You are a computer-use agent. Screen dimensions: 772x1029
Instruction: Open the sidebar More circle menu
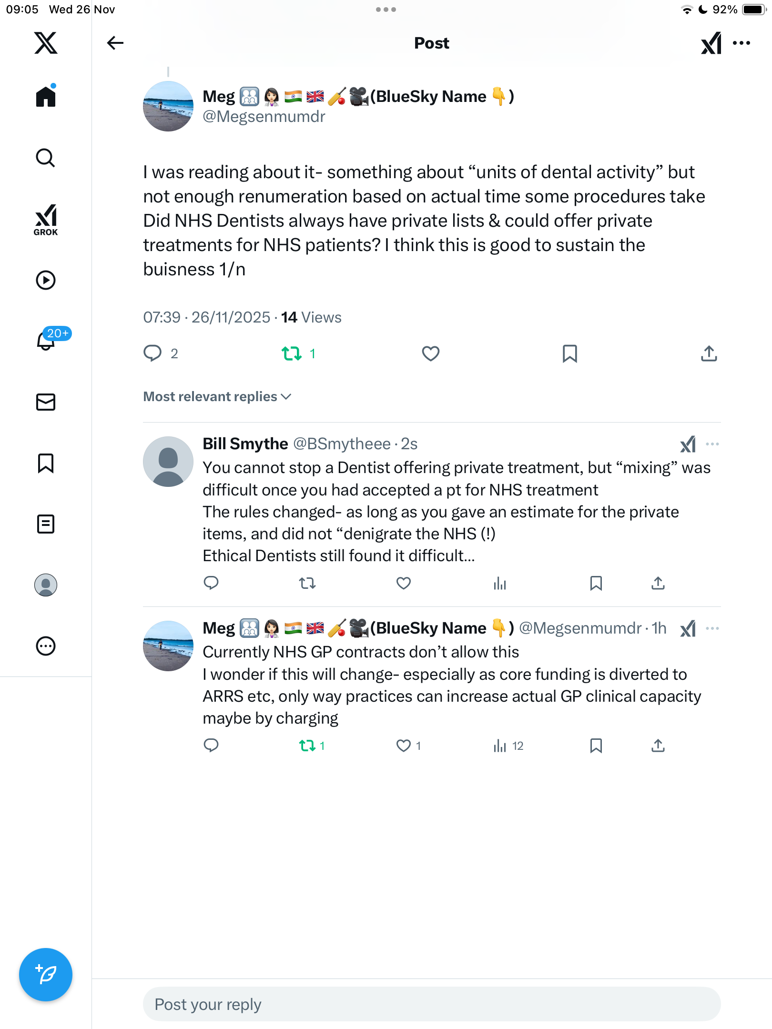pos(46,646)
